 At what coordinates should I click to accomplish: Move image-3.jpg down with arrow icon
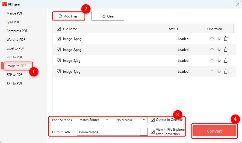tap(219, 61)
